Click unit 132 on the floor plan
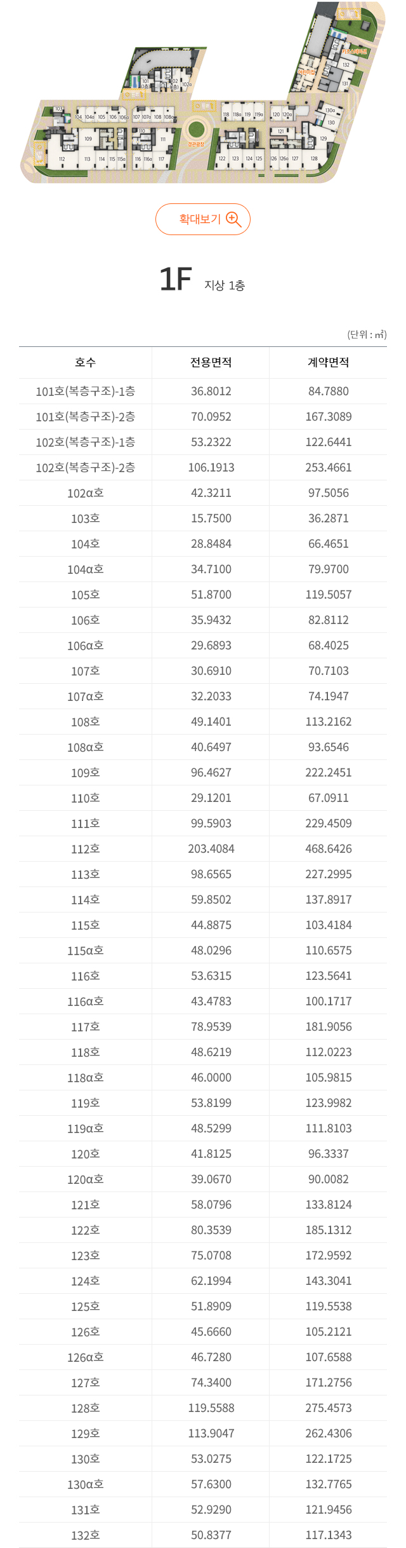The height and width of the screenshot is (1548, 406). (x=346, y=65)
